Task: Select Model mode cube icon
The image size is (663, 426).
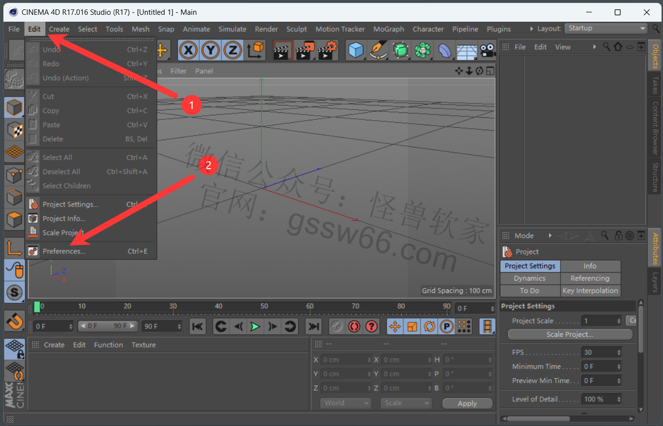Action: pyautogui.click(x=14, y=107)
